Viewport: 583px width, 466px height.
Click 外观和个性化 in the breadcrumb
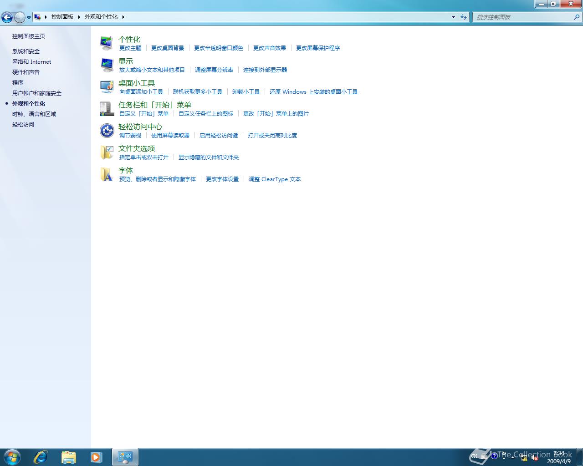pyautogui.click(x=101, y=17)
